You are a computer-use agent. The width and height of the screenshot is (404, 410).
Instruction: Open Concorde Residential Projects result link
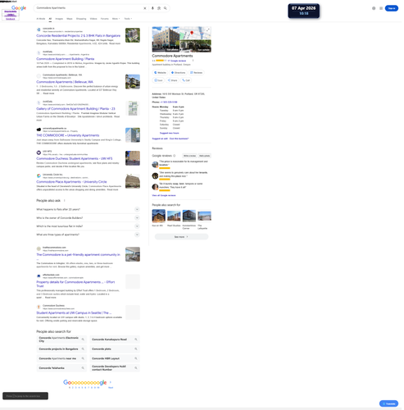point(79,36)
